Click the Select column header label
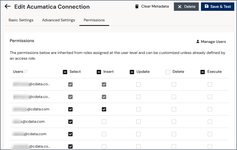Screen dimensions: 237x150 tap(75, 71)
